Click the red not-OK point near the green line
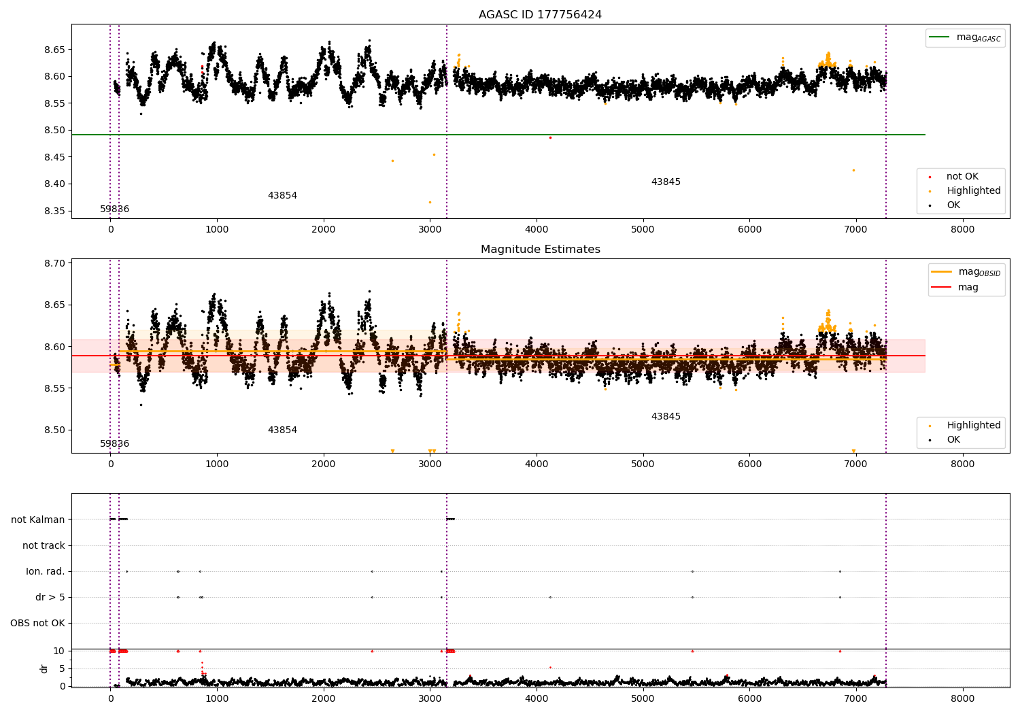The image size is (1020, 714). point(550,138)
